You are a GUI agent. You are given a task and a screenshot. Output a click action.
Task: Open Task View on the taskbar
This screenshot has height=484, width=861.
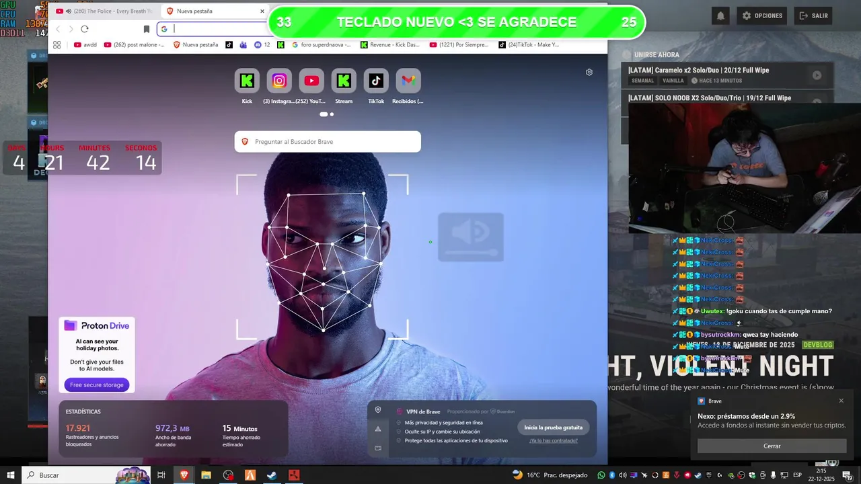pos(161,475)
